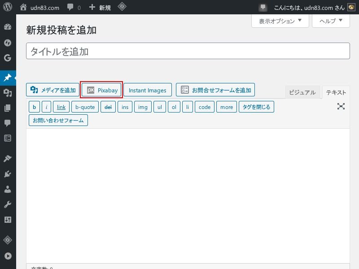This screenshot has width=359, height=269.
Task: Click the タグを閉じる button
Action: coord(256,107)
